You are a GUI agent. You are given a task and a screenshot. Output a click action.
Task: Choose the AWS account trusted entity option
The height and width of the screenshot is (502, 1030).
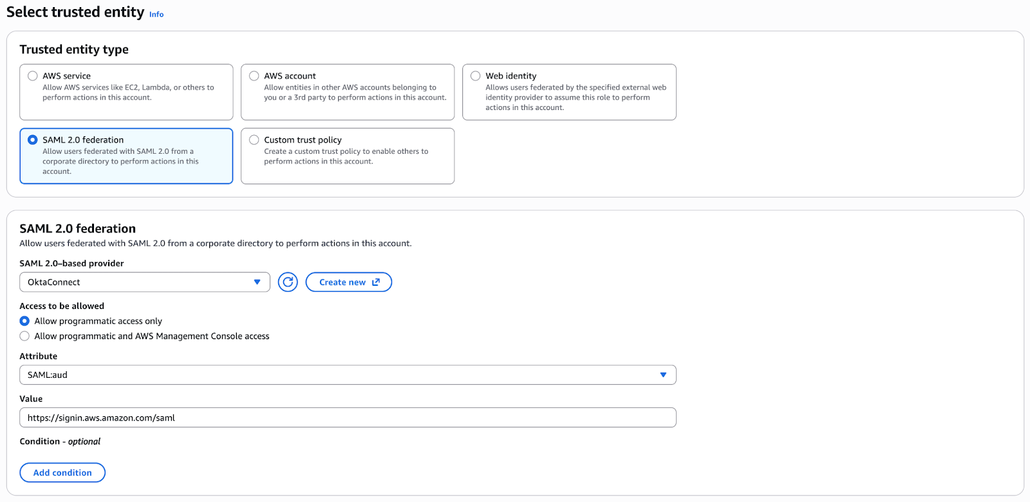point(254,76)
